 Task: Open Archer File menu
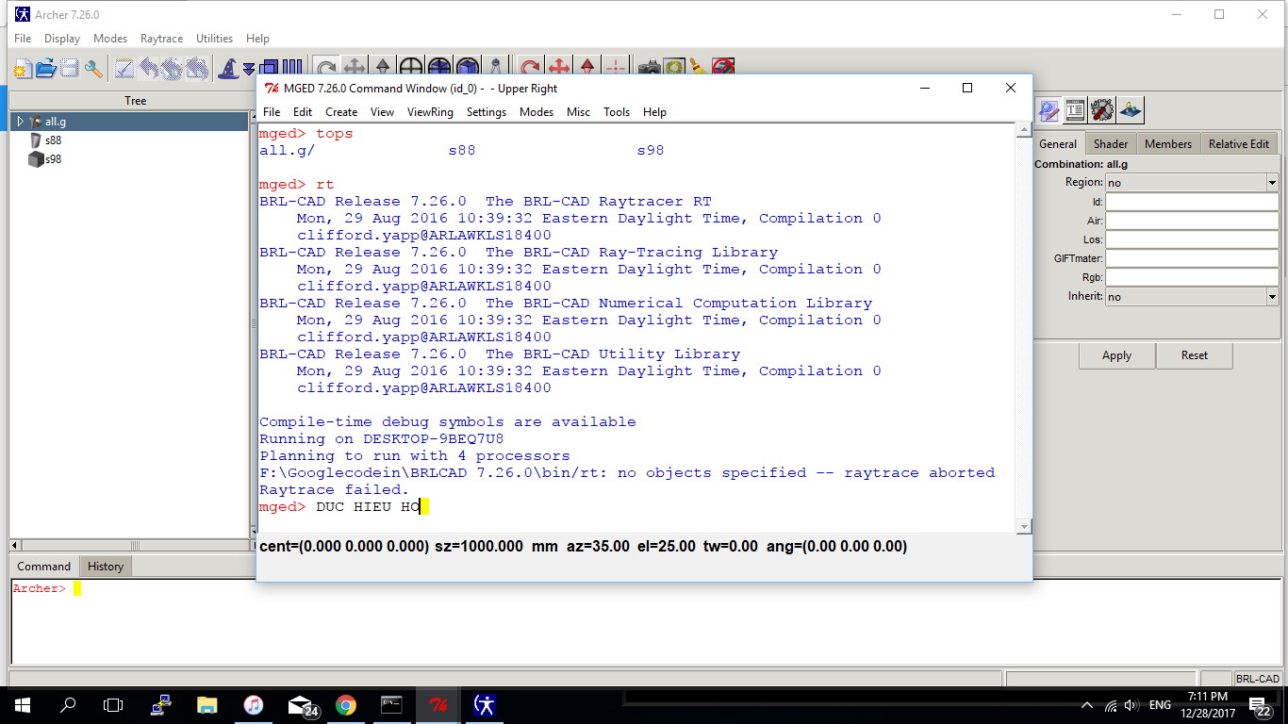coord(23,39)
